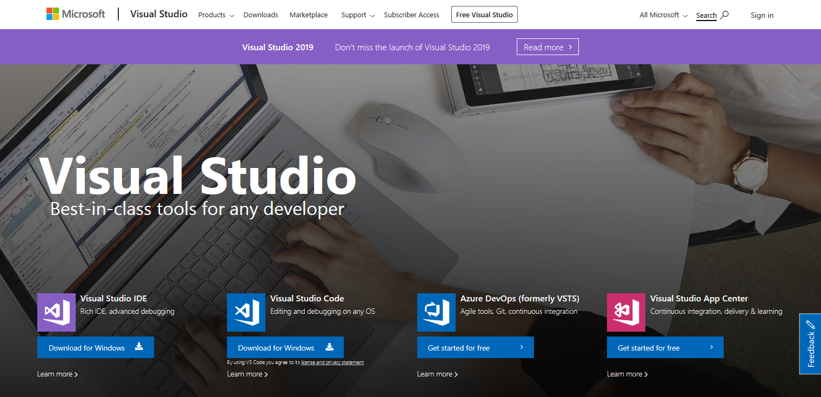The height and width of the screenshot is (397, 821).
Task: Open the Downloads menu item
Action: coord(261,15)
